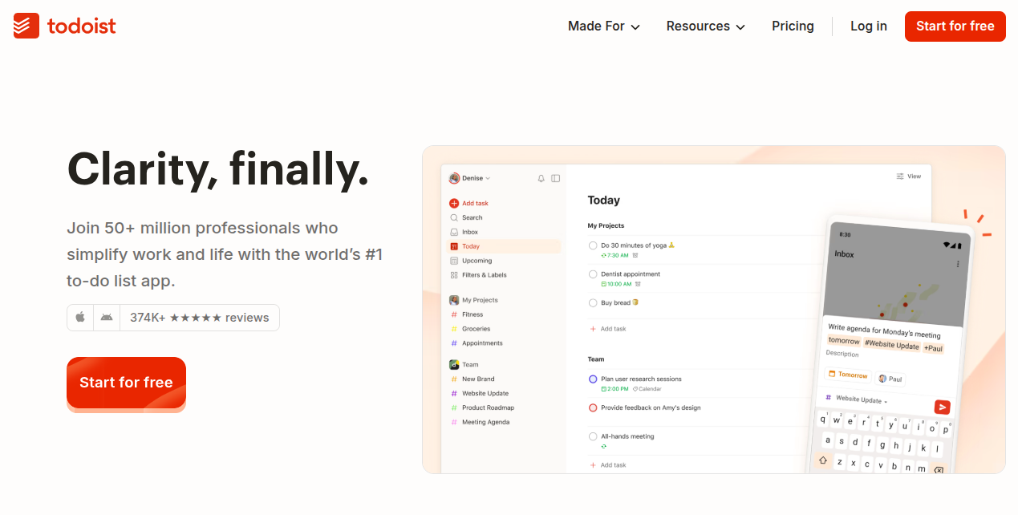Tap the backspace key on phone keyboard
This screenshot has height=515, width=1018.
click(938, 470)
